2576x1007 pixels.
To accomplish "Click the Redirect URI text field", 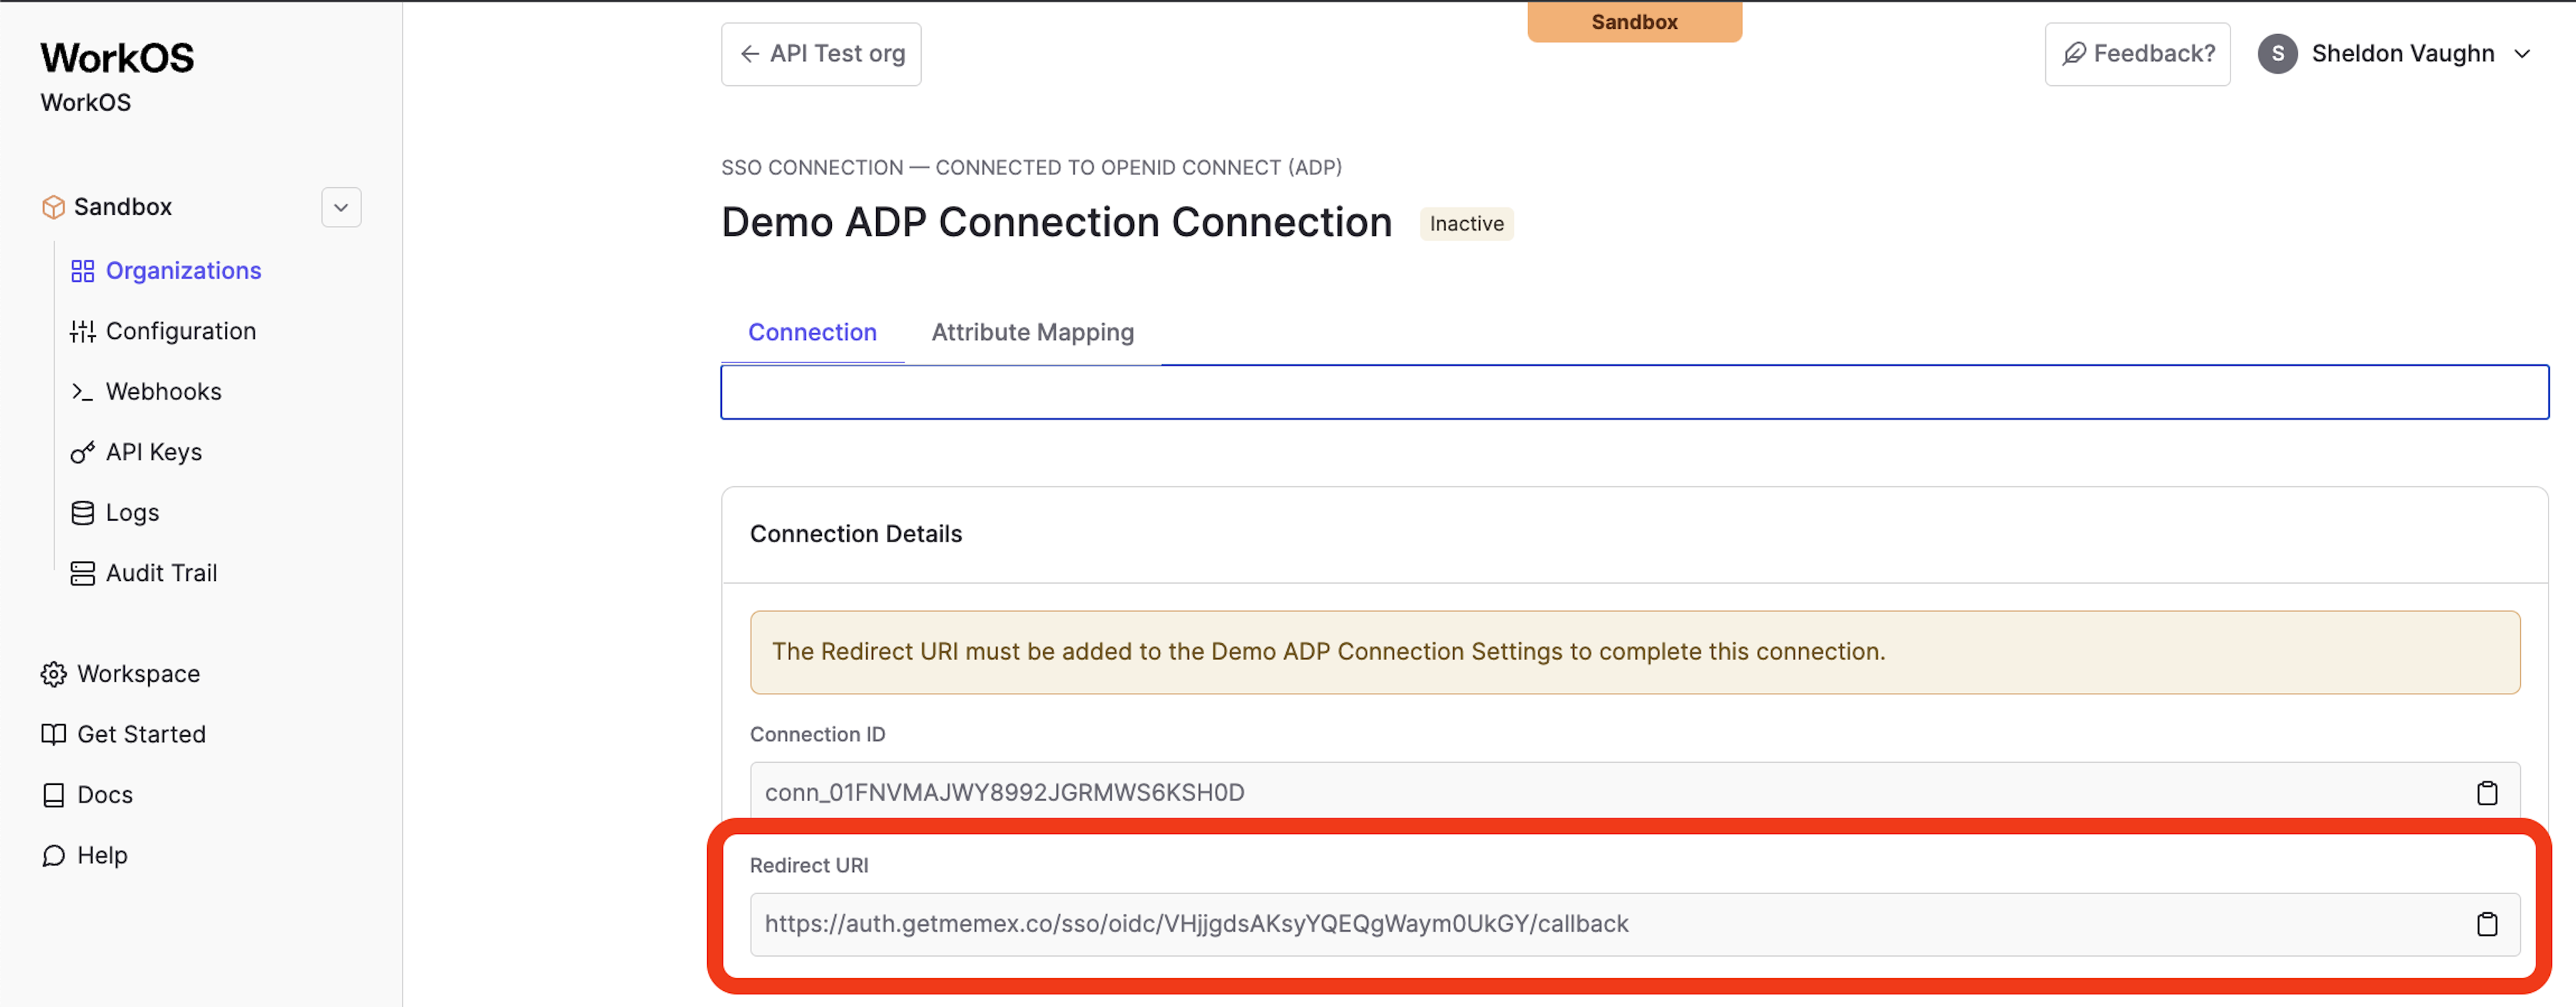I will coord(1196,924).
